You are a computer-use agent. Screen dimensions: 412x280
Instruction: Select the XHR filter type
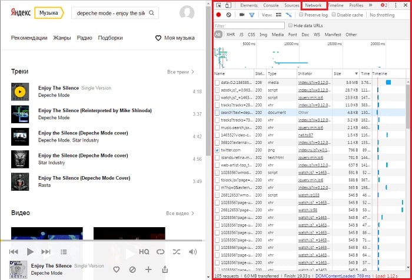pos(231,35)
